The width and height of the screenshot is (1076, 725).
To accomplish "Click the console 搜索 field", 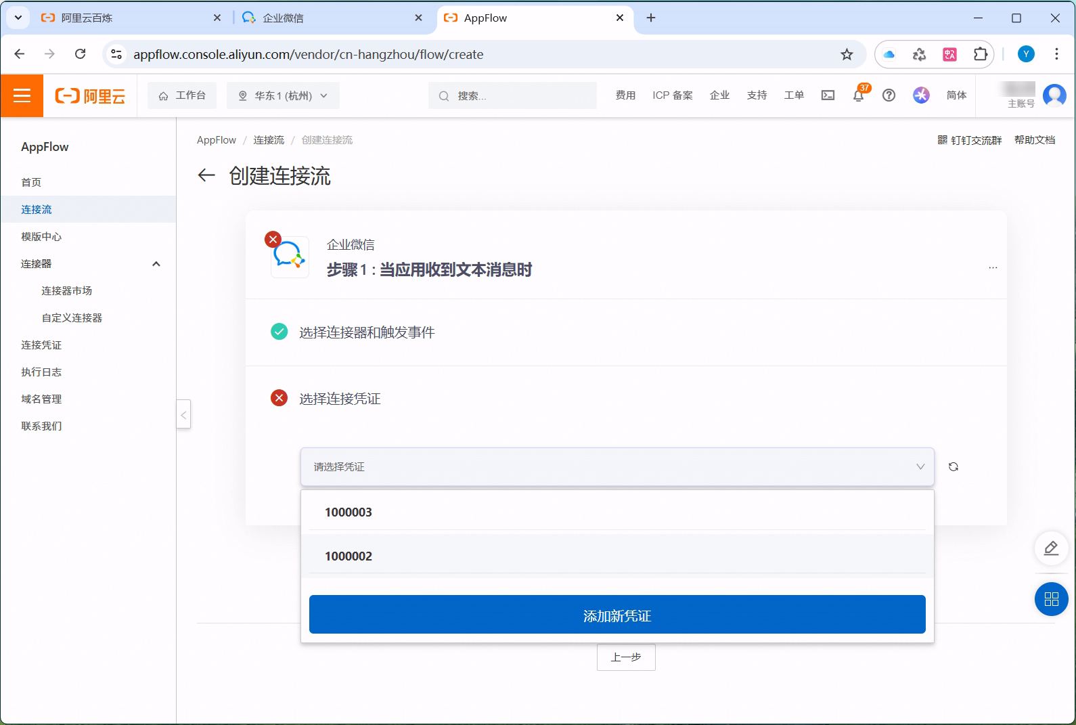I will (x=512, y=95).
